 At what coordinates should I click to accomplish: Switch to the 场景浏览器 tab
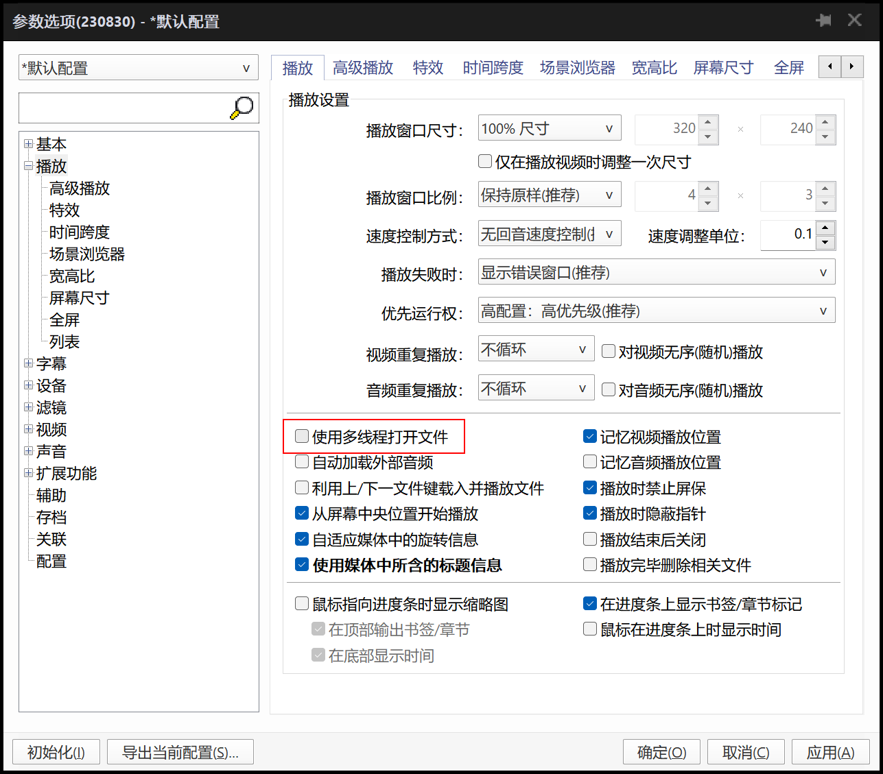577,67
